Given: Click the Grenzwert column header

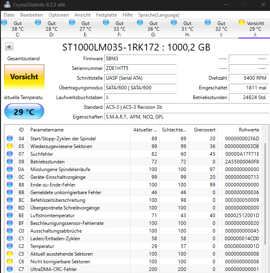Looking at the screenshot, I should [x=203, y=130].
